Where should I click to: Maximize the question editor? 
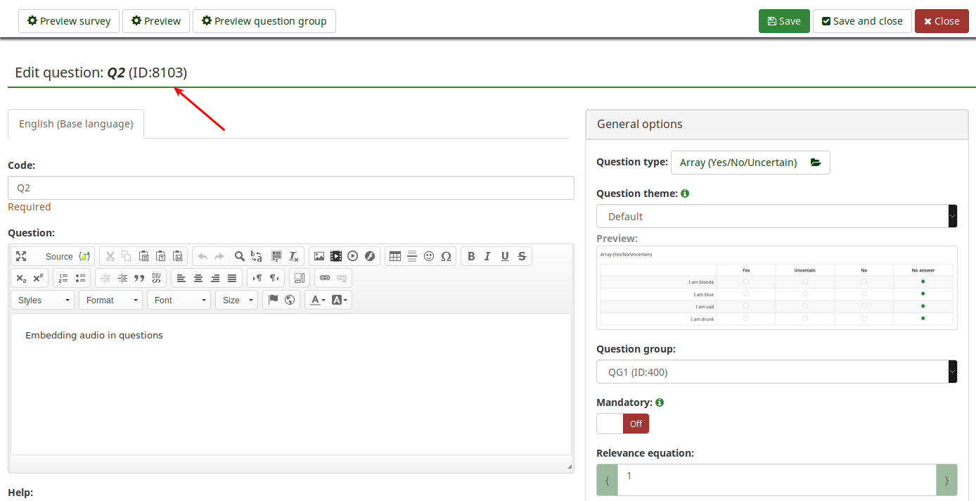click(21, 257)
